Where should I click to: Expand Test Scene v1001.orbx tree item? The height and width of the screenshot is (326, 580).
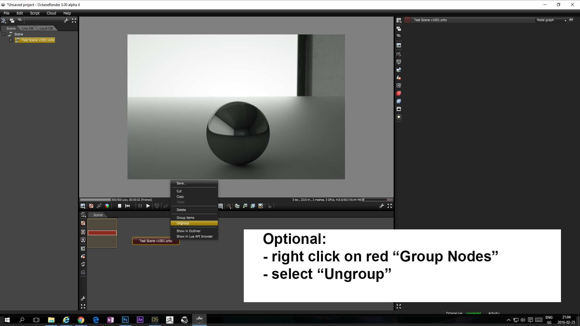11,40
